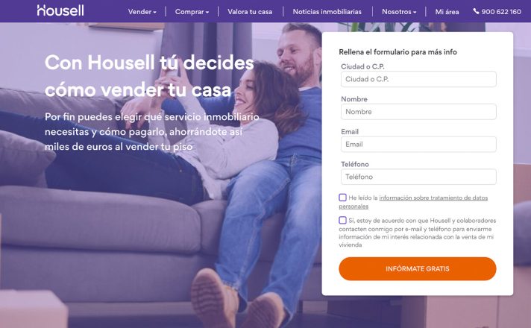Click the Housell logo
531x328 pixels.
[x=60, y=10]
